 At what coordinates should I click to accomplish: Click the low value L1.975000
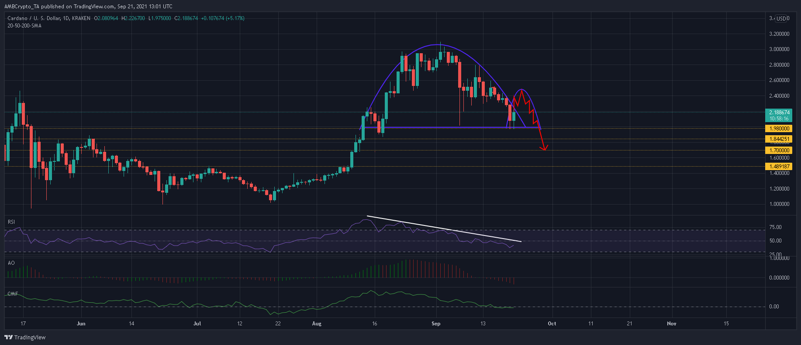tap(160, 18)
